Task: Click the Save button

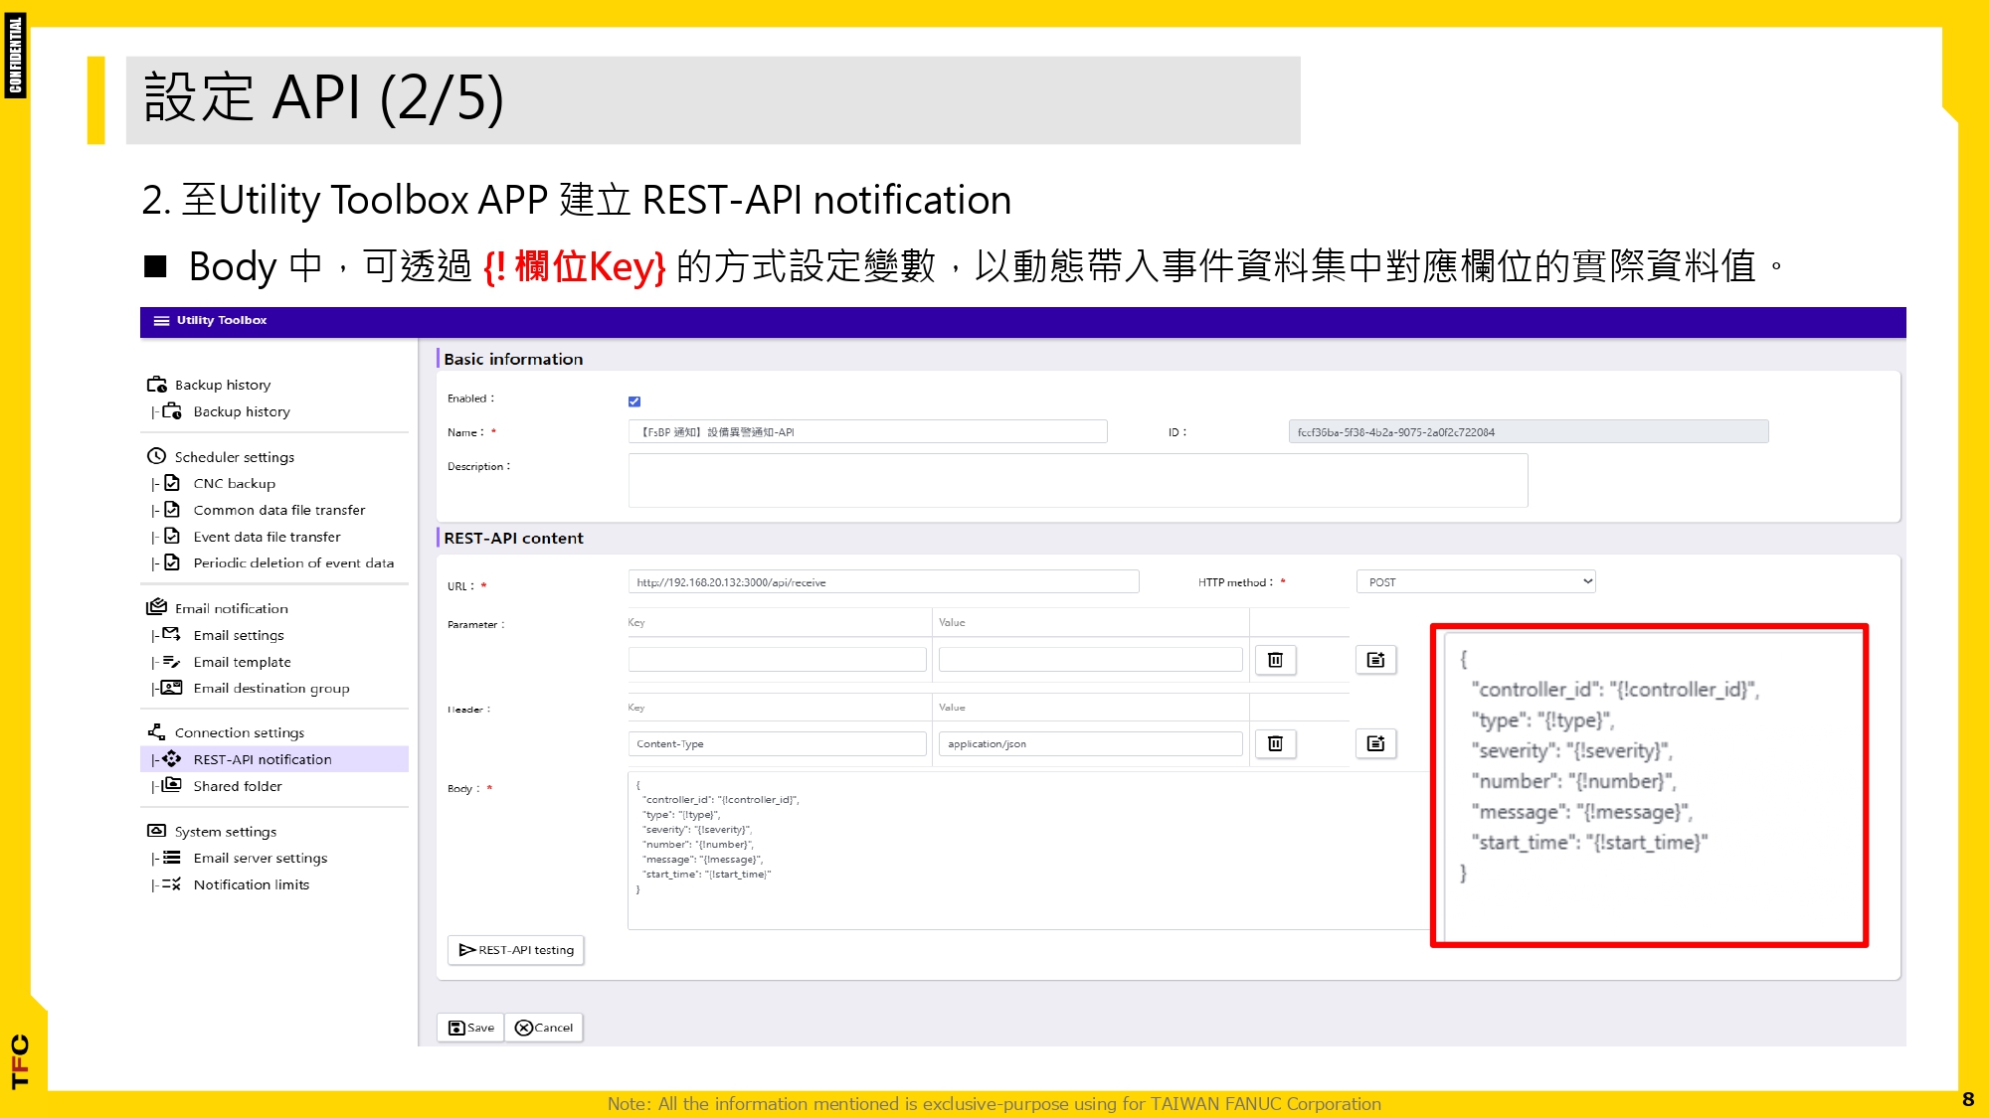Action: [469, 1027]
